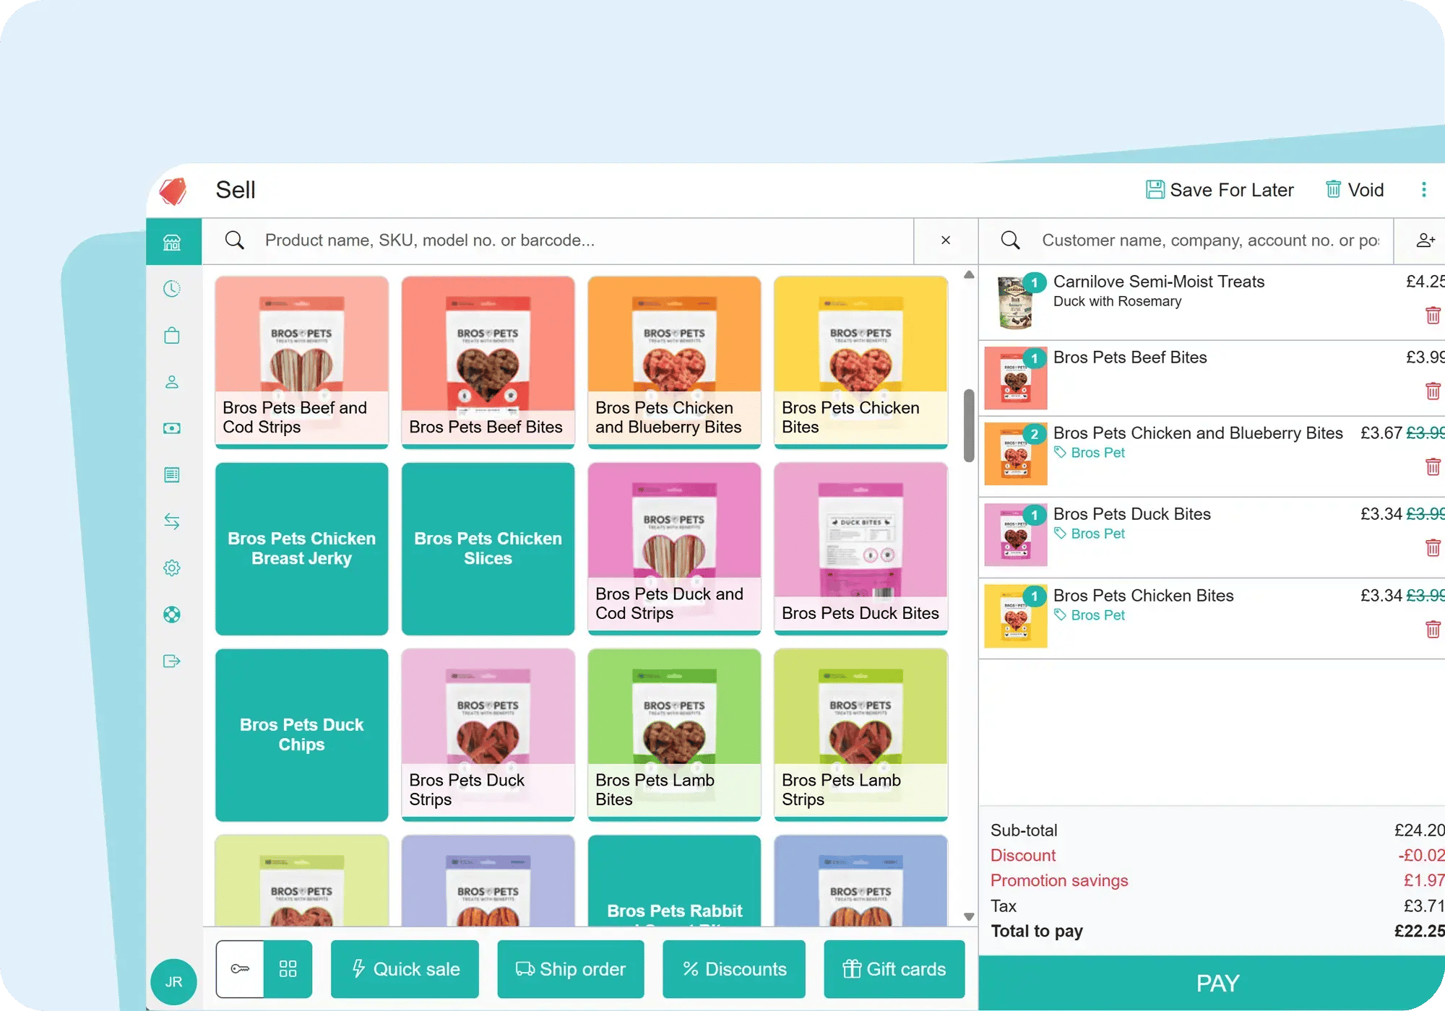
Task: Delete Bros Pets Beef Bites from cart
Action: click(x=1432, y=391)
